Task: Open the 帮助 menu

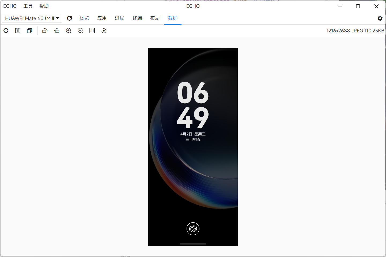Action: click(x=44, y=6)
